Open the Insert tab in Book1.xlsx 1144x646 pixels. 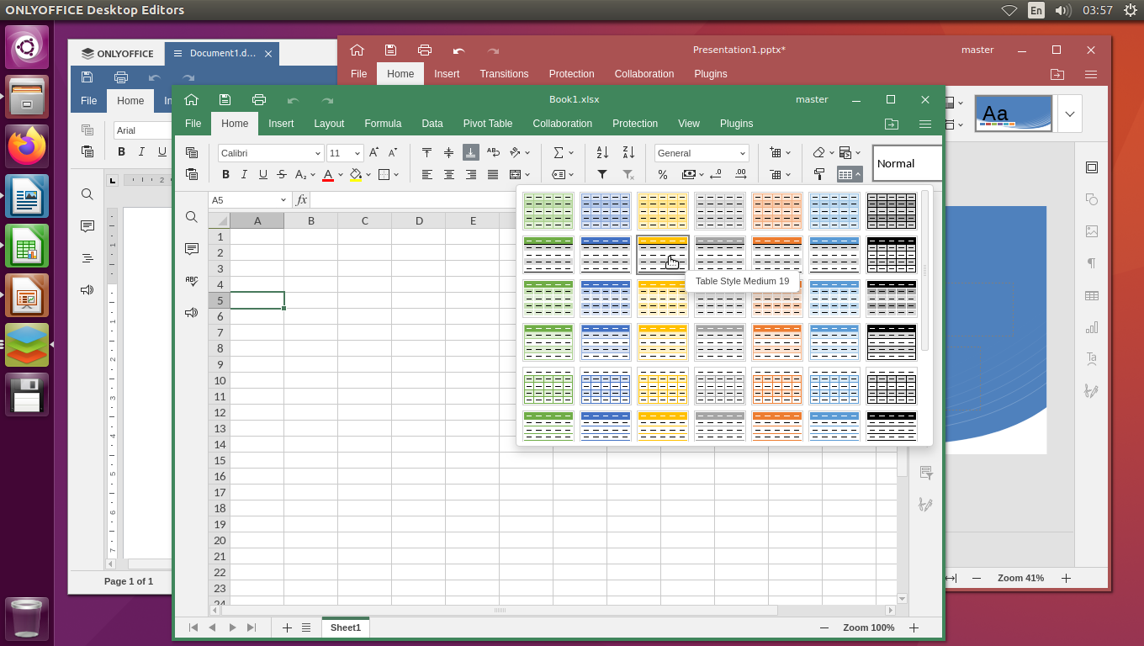click(x=281, y=124)
